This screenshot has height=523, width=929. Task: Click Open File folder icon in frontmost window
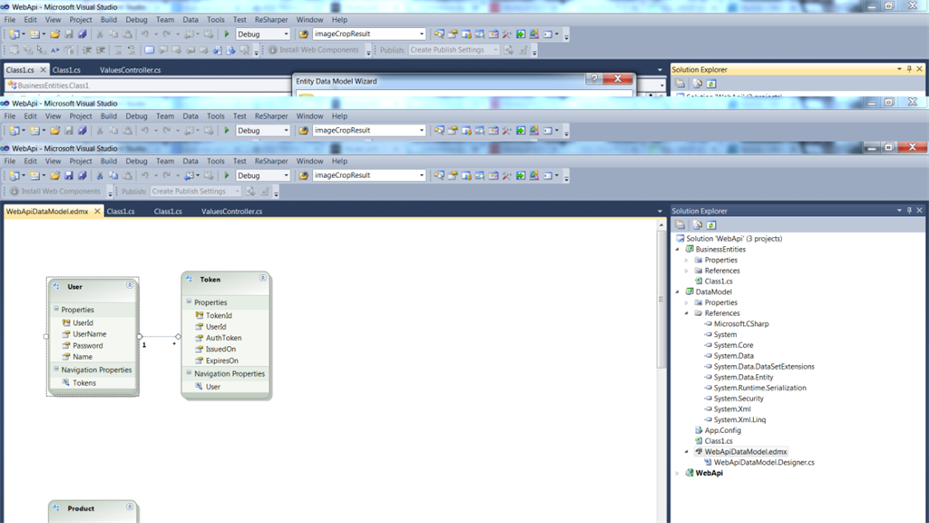pos(54,175)
